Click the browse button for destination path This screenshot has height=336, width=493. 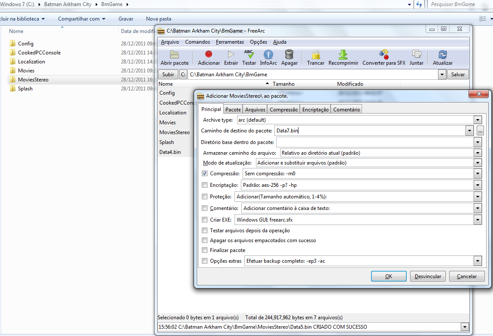click(480, 131)
